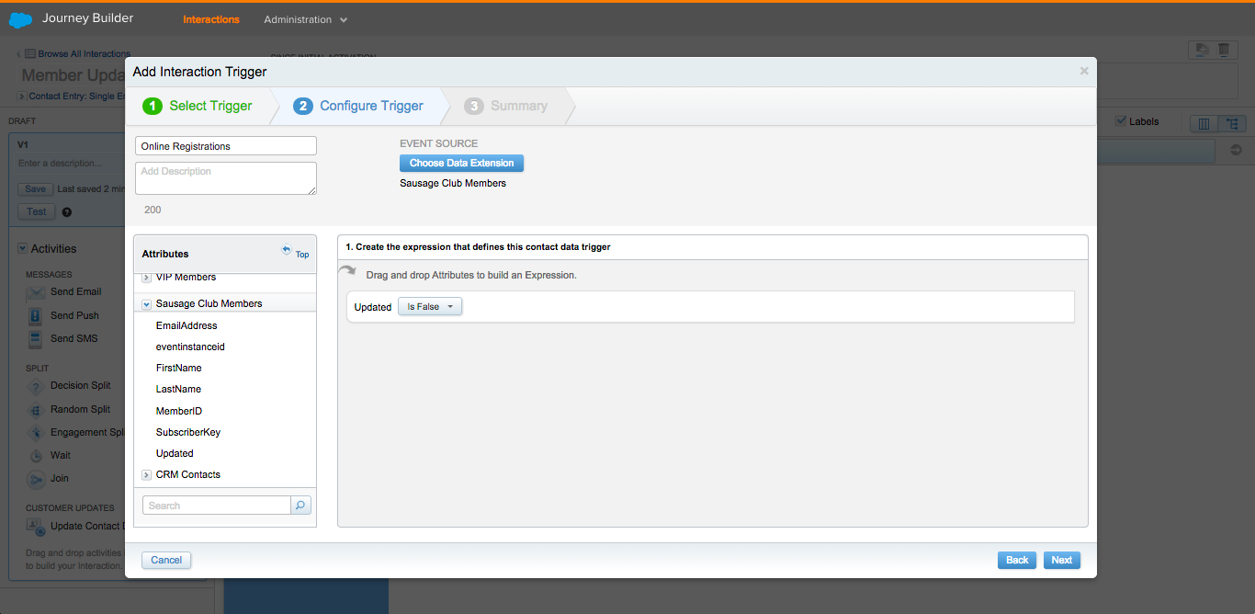Go to Summary step
The image size is (1255, 614).
[x=506, y=106]
